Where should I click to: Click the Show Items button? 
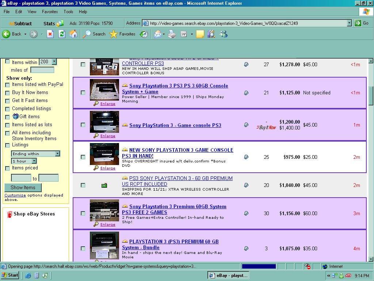click(x=23, y=188)
